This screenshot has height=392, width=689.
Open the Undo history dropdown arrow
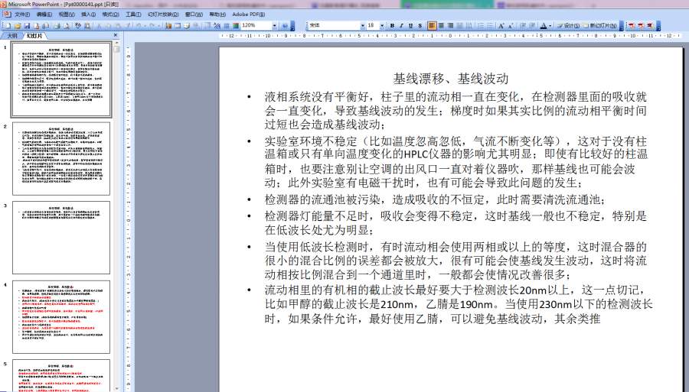coord(145,26)
